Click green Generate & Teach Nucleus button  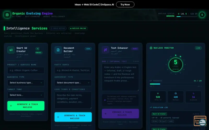(26, 106)
